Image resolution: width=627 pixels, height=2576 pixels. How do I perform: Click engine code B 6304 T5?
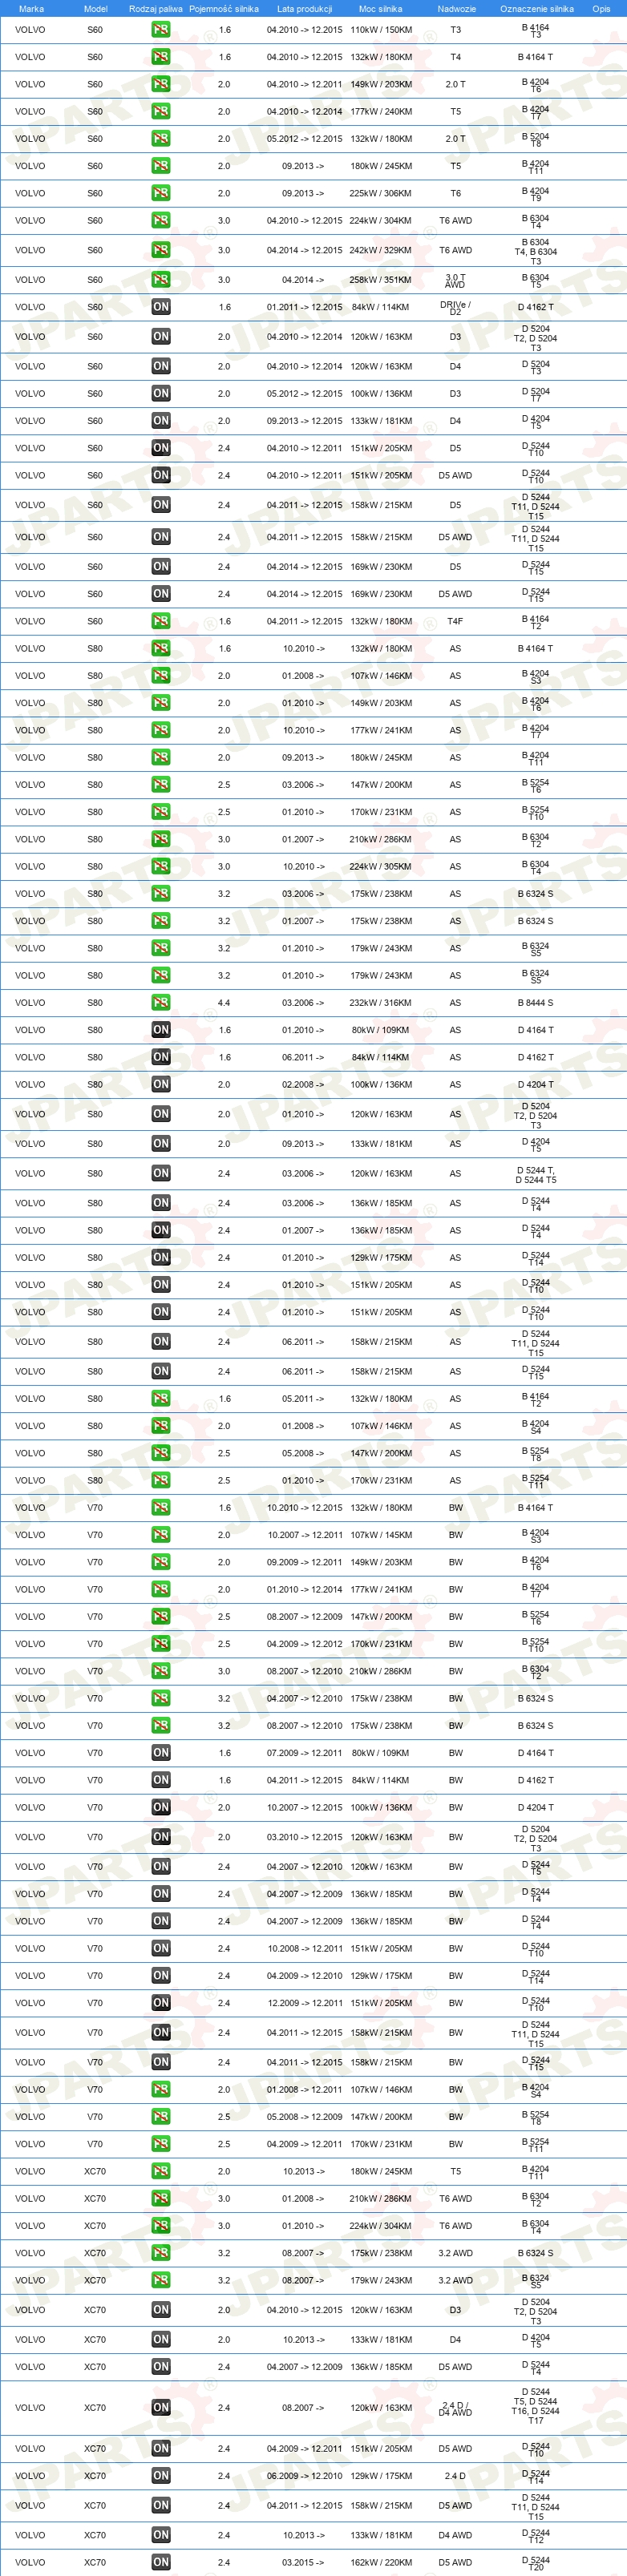coord(536,280)
